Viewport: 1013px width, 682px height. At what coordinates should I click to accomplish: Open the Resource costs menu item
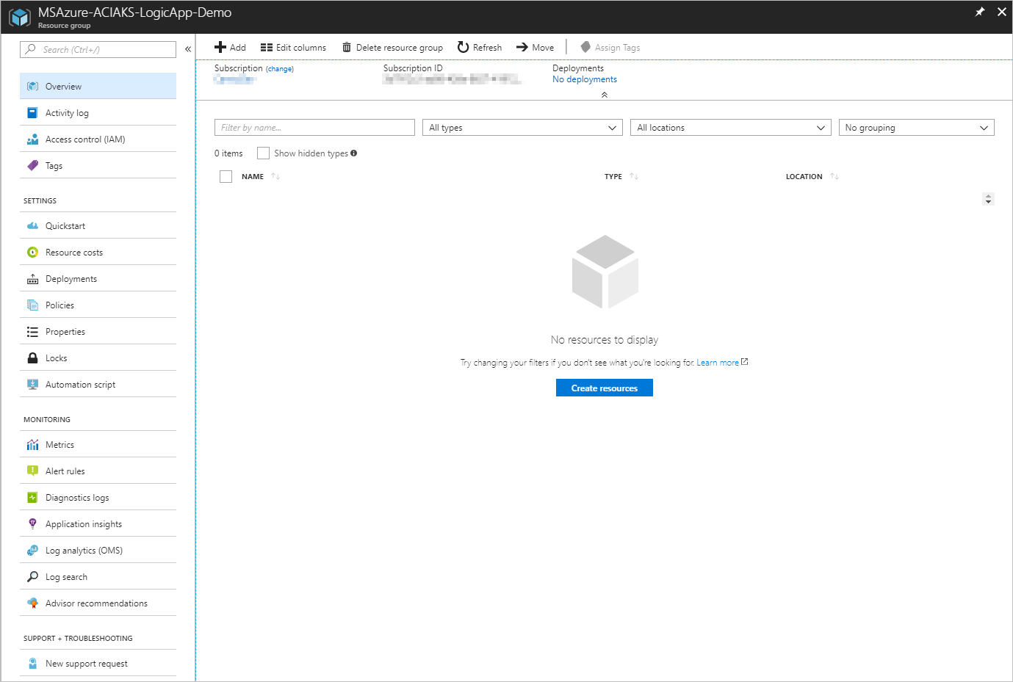(x=98, y=253)
